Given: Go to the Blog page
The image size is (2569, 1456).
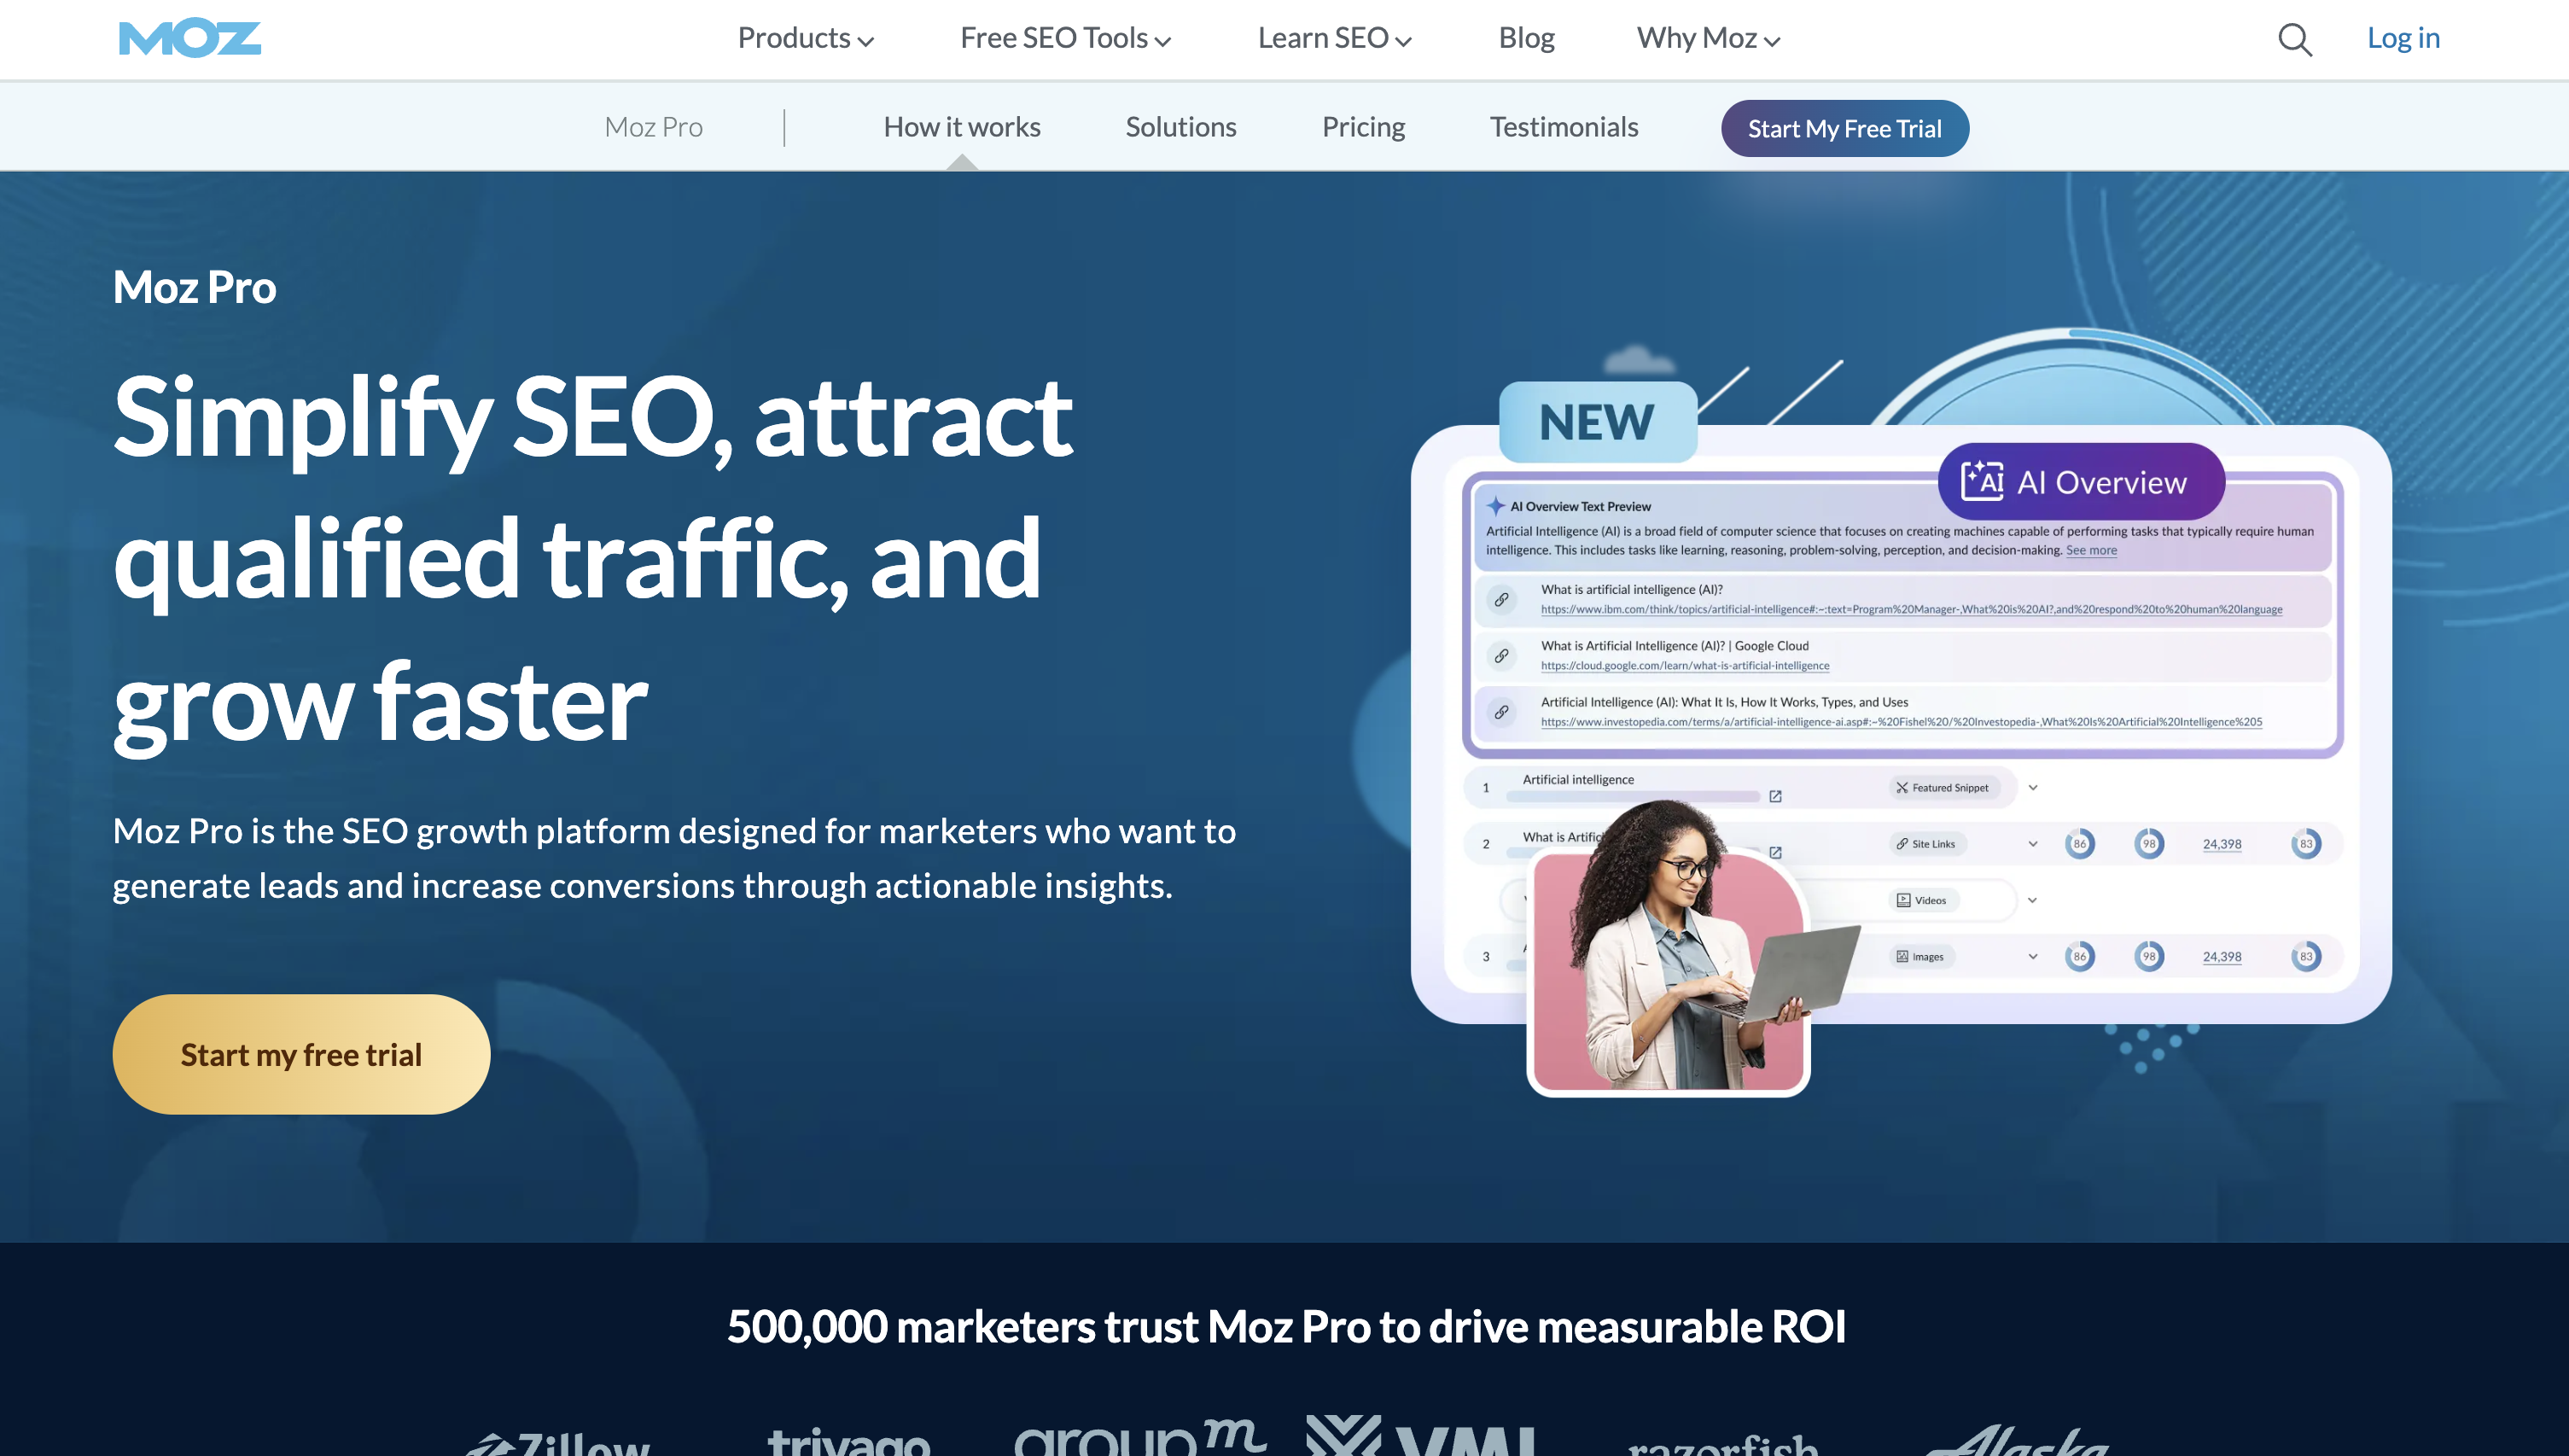Looking at the screenshot, I should pos(1526,38).
